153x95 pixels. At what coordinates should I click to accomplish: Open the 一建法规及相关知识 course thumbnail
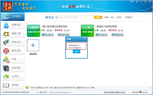33,31
